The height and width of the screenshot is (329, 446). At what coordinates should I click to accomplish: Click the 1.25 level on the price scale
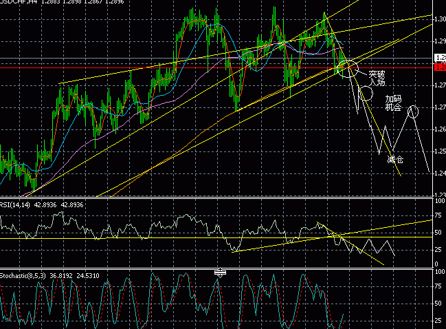(440, 151)
